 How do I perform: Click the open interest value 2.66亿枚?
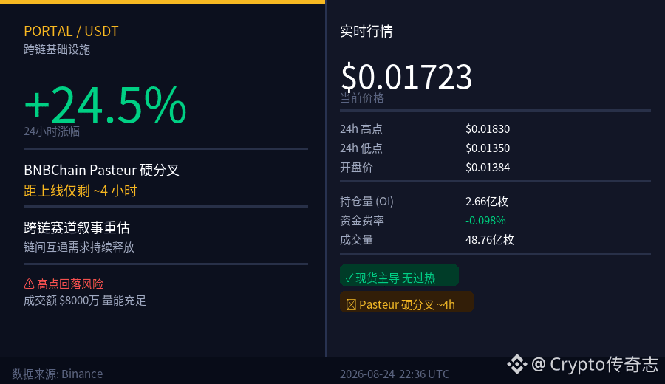click(x=487, y=202)
